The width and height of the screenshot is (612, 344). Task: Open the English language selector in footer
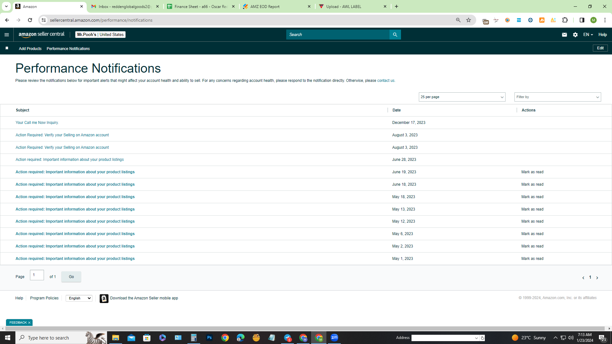79,298
